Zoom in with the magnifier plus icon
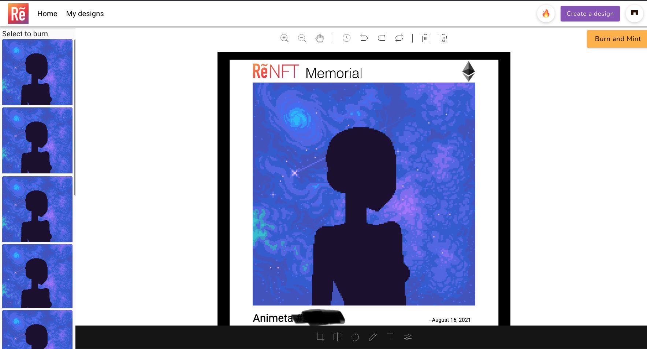The width and height of the screenshot is (647, 349). coord(285,38)
